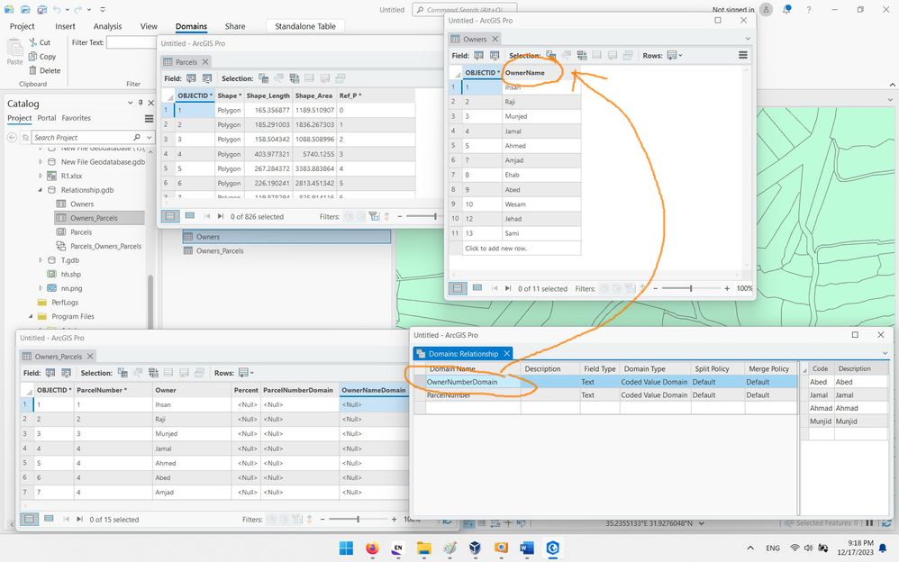Collapse the Relationship.gdb tree node
The image size is (899, 562).
click(x=41, y=190)
